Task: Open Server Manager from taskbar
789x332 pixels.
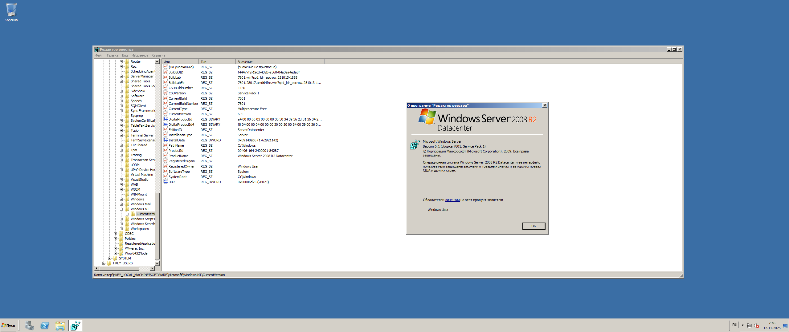Action: (30, 325)
